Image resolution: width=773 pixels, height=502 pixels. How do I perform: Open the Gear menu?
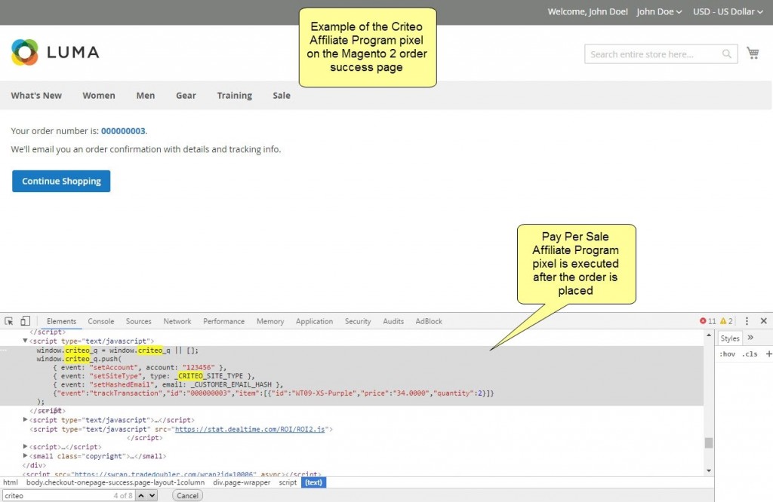(x=186, y=96)
